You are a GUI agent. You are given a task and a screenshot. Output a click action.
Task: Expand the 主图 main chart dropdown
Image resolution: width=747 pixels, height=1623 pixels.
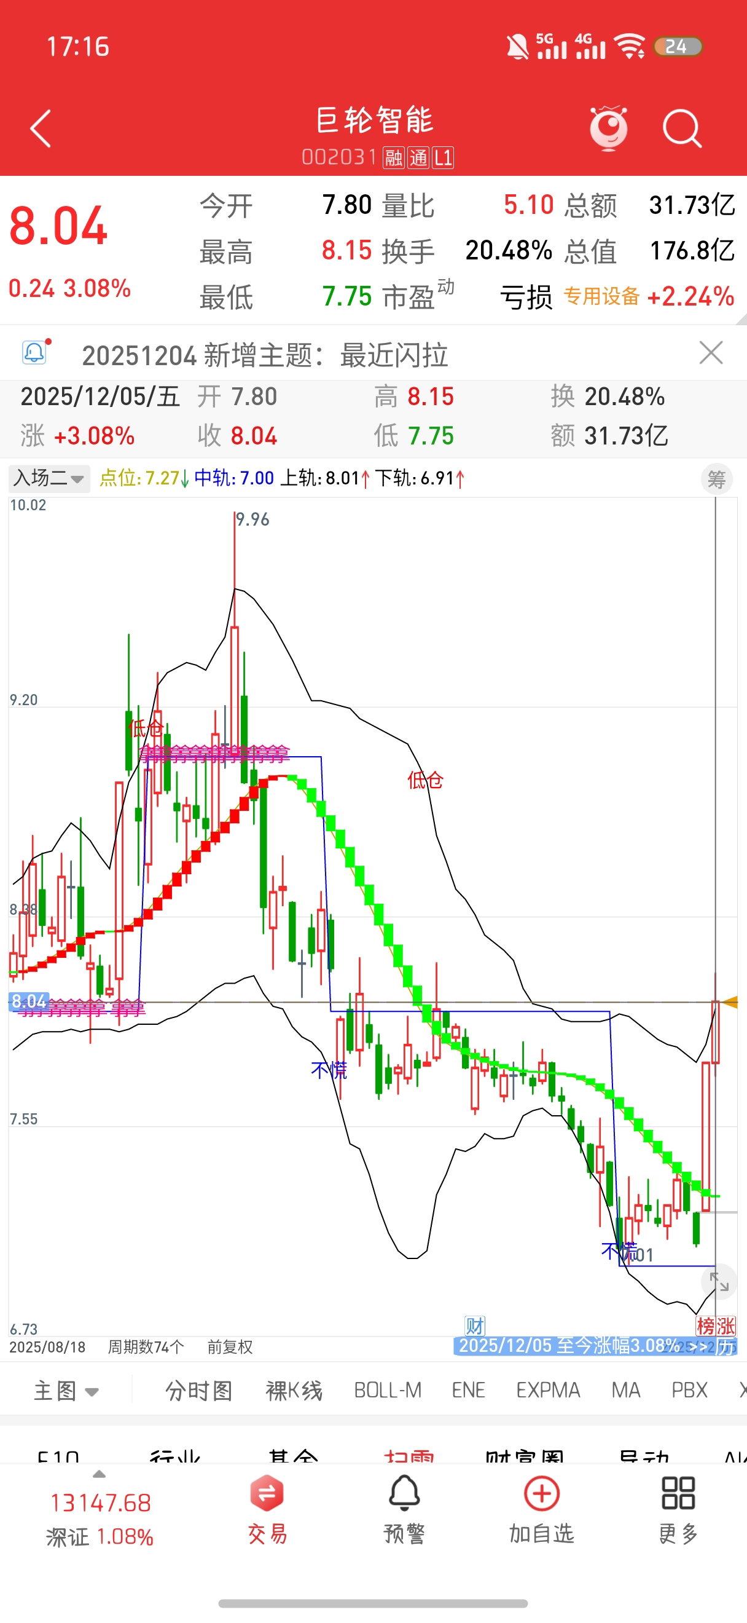click(x=66, y=1391)
